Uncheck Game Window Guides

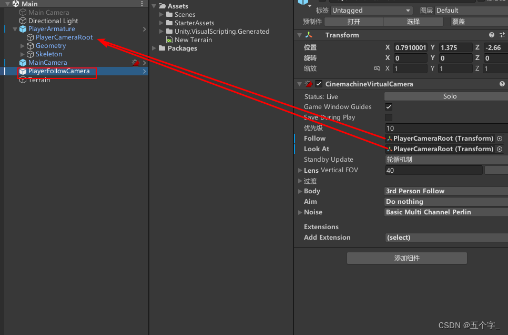click(389, 107)
